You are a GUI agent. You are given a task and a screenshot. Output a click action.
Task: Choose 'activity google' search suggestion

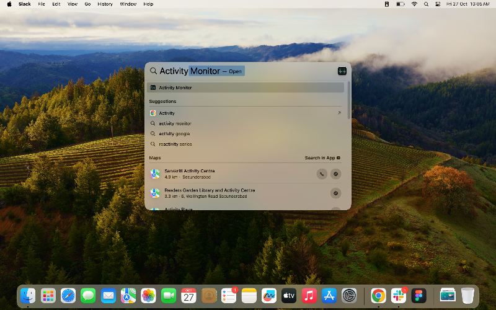[x=245, y=134]
